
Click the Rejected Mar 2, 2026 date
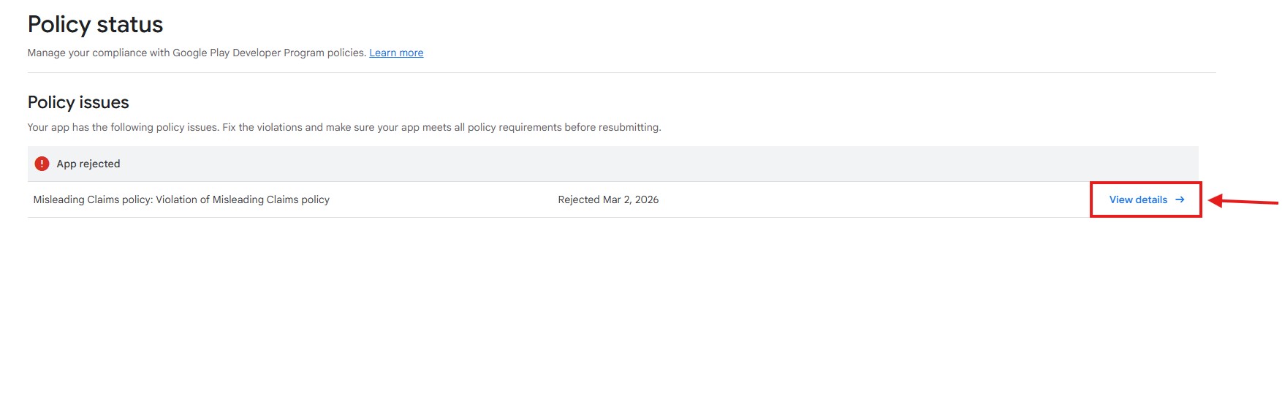pos(608,199)
